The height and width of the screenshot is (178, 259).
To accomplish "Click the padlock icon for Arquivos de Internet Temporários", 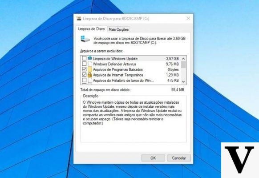I will [90, 75].
